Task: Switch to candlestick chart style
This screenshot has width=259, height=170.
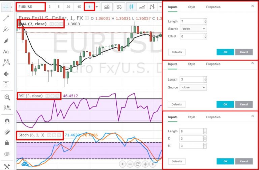Action: 131,7
